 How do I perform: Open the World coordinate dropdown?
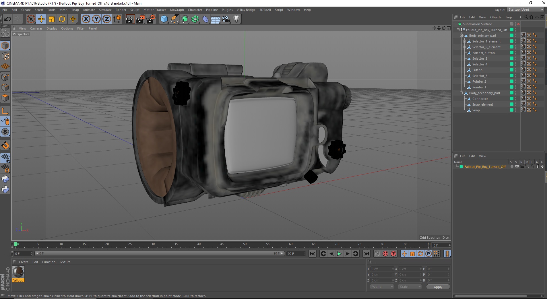click(x=382, y=287)
